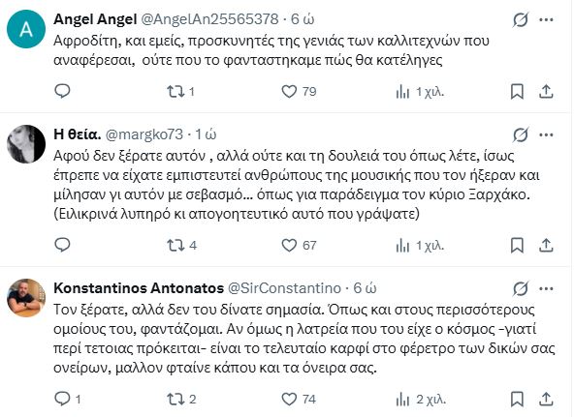Share Angel Angel's tweet
This screenshot has width=574, height=417.
pyautogui.click(x=546, y=91)
